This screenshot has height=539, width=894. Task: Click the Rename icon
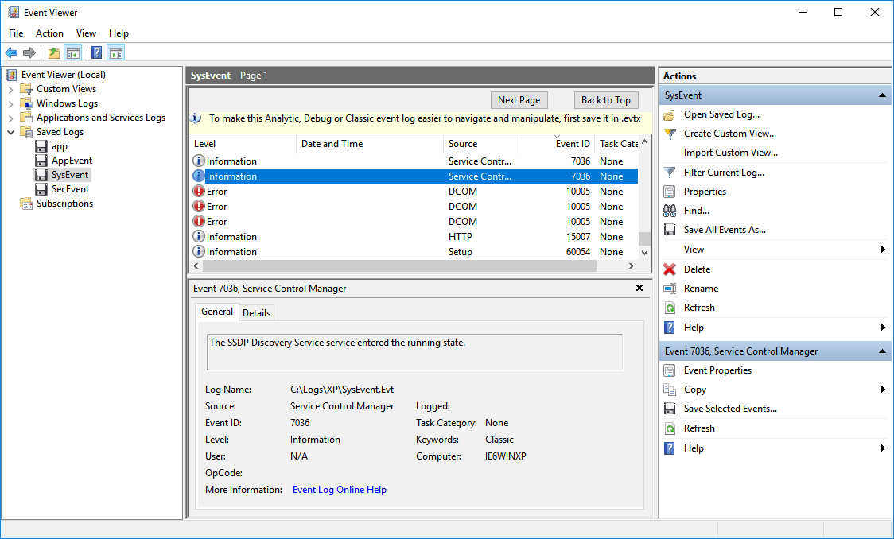pyautogui.click(x=670, y=289)
